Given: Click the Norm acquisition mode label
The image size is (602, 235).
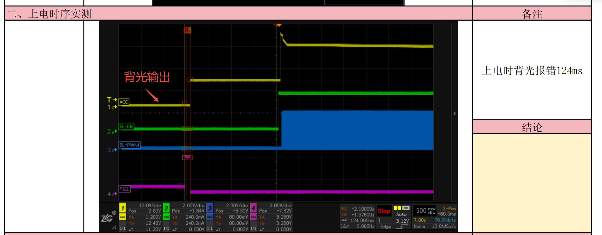Looking at the screenshot, I should [x=419, y=226].
